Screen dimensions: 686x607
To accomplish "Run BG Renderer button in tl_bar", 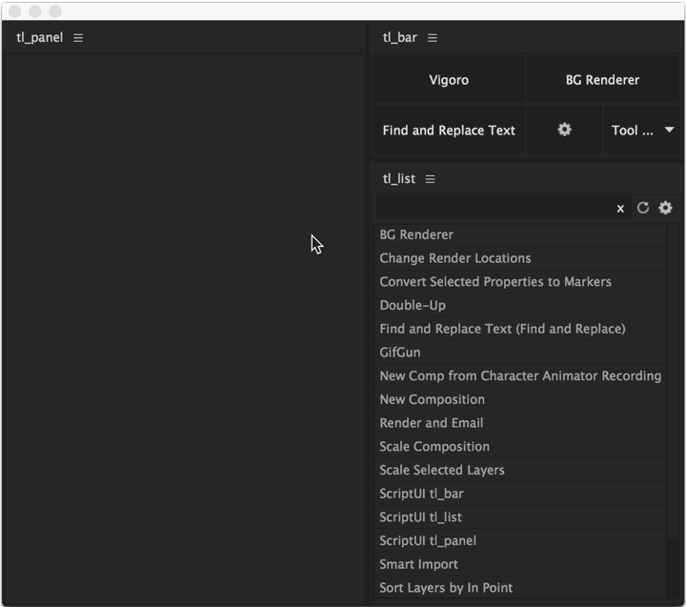I will click(602, 80).
